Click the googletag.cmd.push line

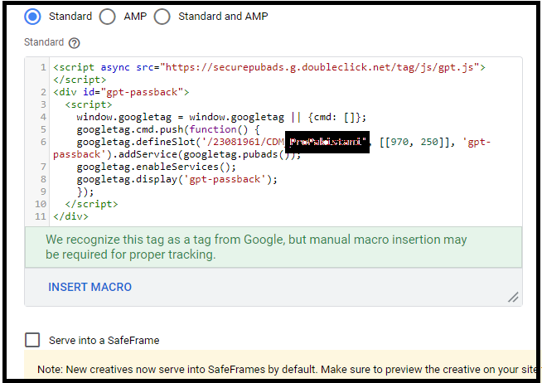(168, 129)
